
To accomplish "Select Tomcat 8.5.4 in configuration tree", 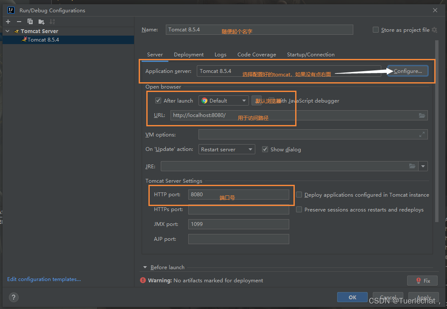I will 68,39.
